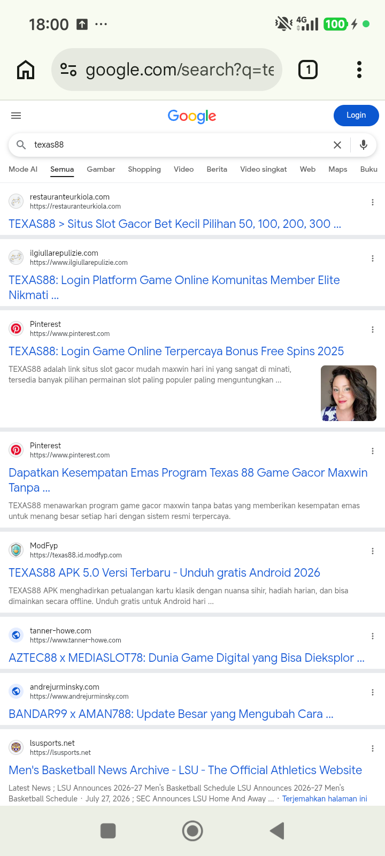385x856 pixels.
Task: Tap the lsusports.net tiger favicon
Action: [16, 747]
